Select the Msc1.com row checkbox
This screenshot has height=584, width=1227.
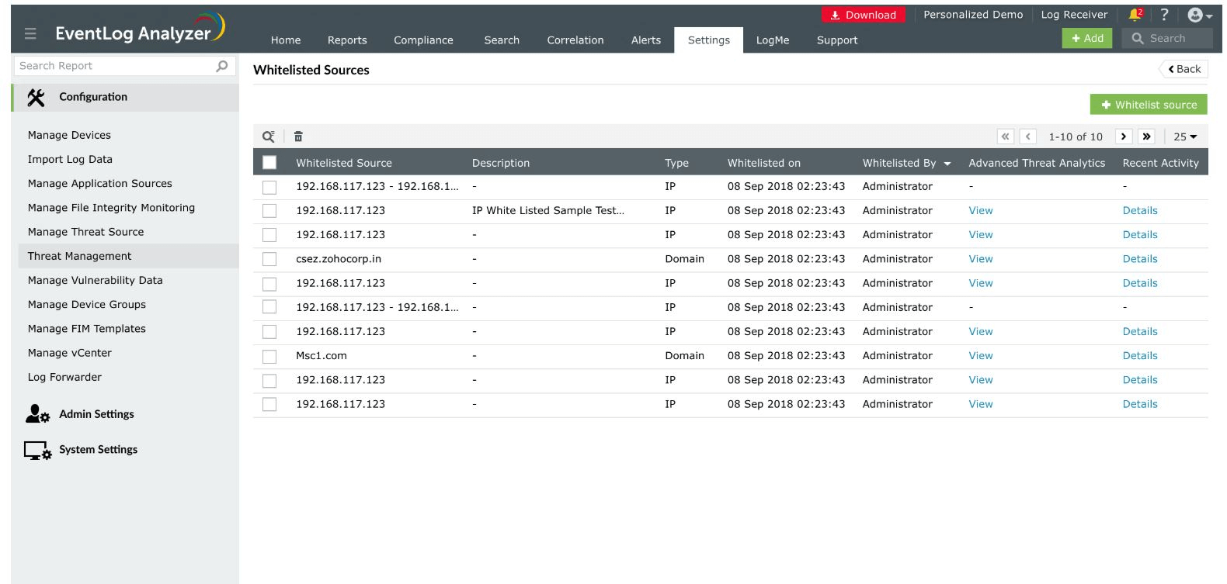[269, 356]
